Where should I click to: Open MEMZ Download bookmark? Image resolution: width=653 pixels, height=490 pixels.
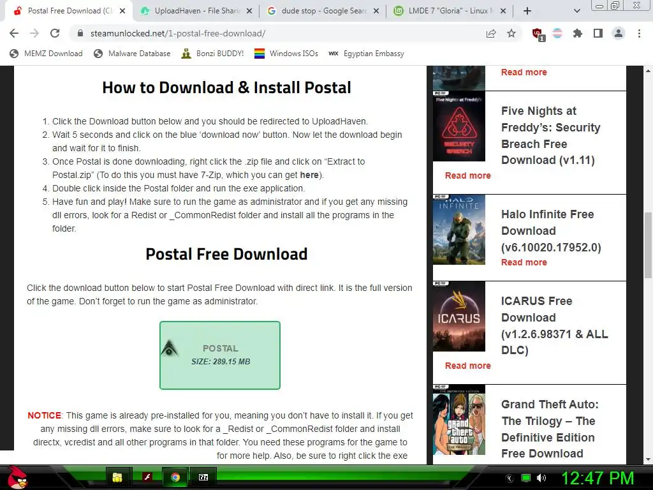tap(46, 54)
